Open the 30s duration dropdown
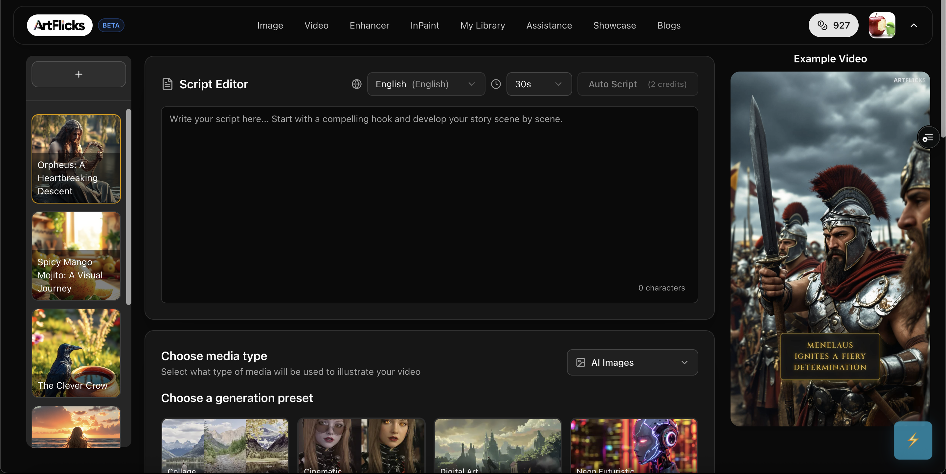The width and height of the screenshot is (946, 474). click(539, 84)
